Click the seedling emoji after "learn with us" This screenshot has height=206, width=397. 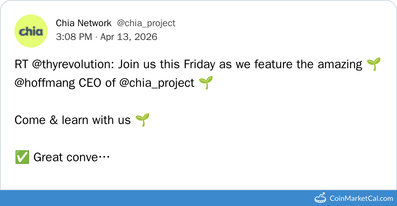tap(142, 120)
